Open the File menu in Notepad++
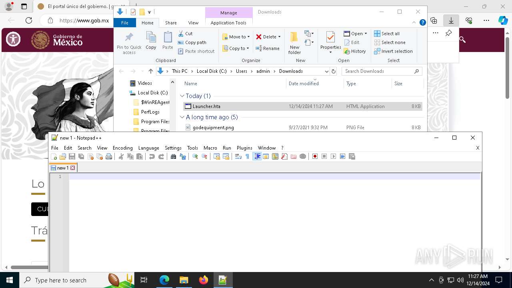The image size is (512, 288). (x=55, y=148)
